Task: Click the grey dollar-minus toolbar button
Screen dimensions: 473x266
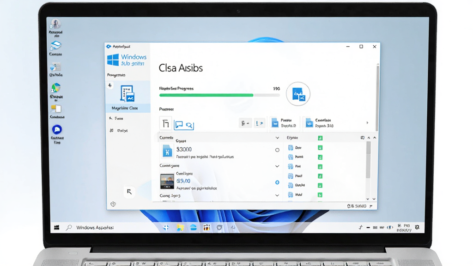Action: (245, 123)
